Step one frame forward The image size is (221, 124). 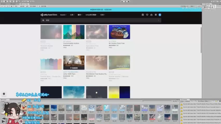click(128, 2)
